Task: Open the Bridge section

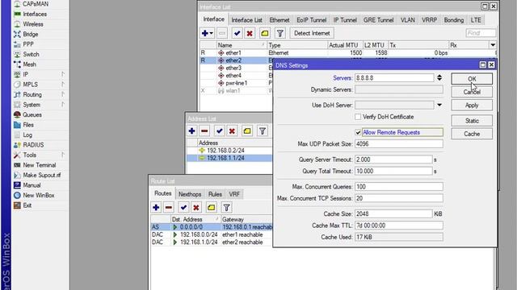Action: click(x=31, y=34)
